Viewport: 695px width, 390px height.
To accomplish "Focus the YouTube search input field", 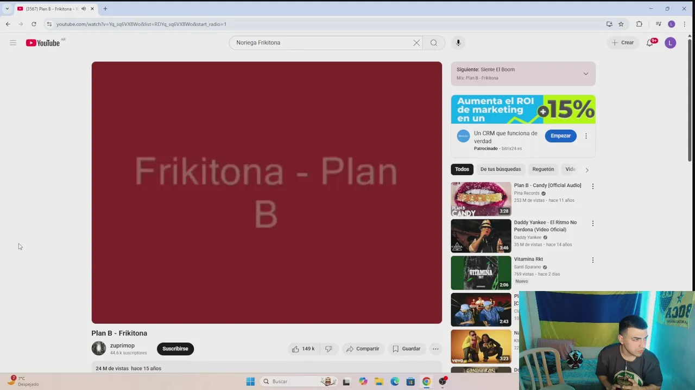I will [x=320, y=43].
